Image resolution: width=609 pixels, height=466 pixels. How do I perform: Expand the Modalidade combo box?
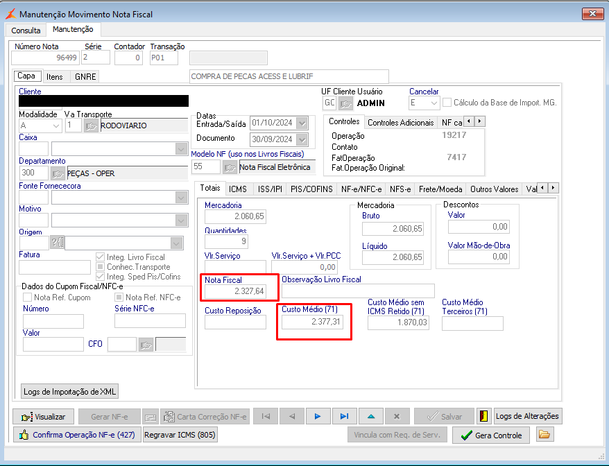(x=55, y=126)
